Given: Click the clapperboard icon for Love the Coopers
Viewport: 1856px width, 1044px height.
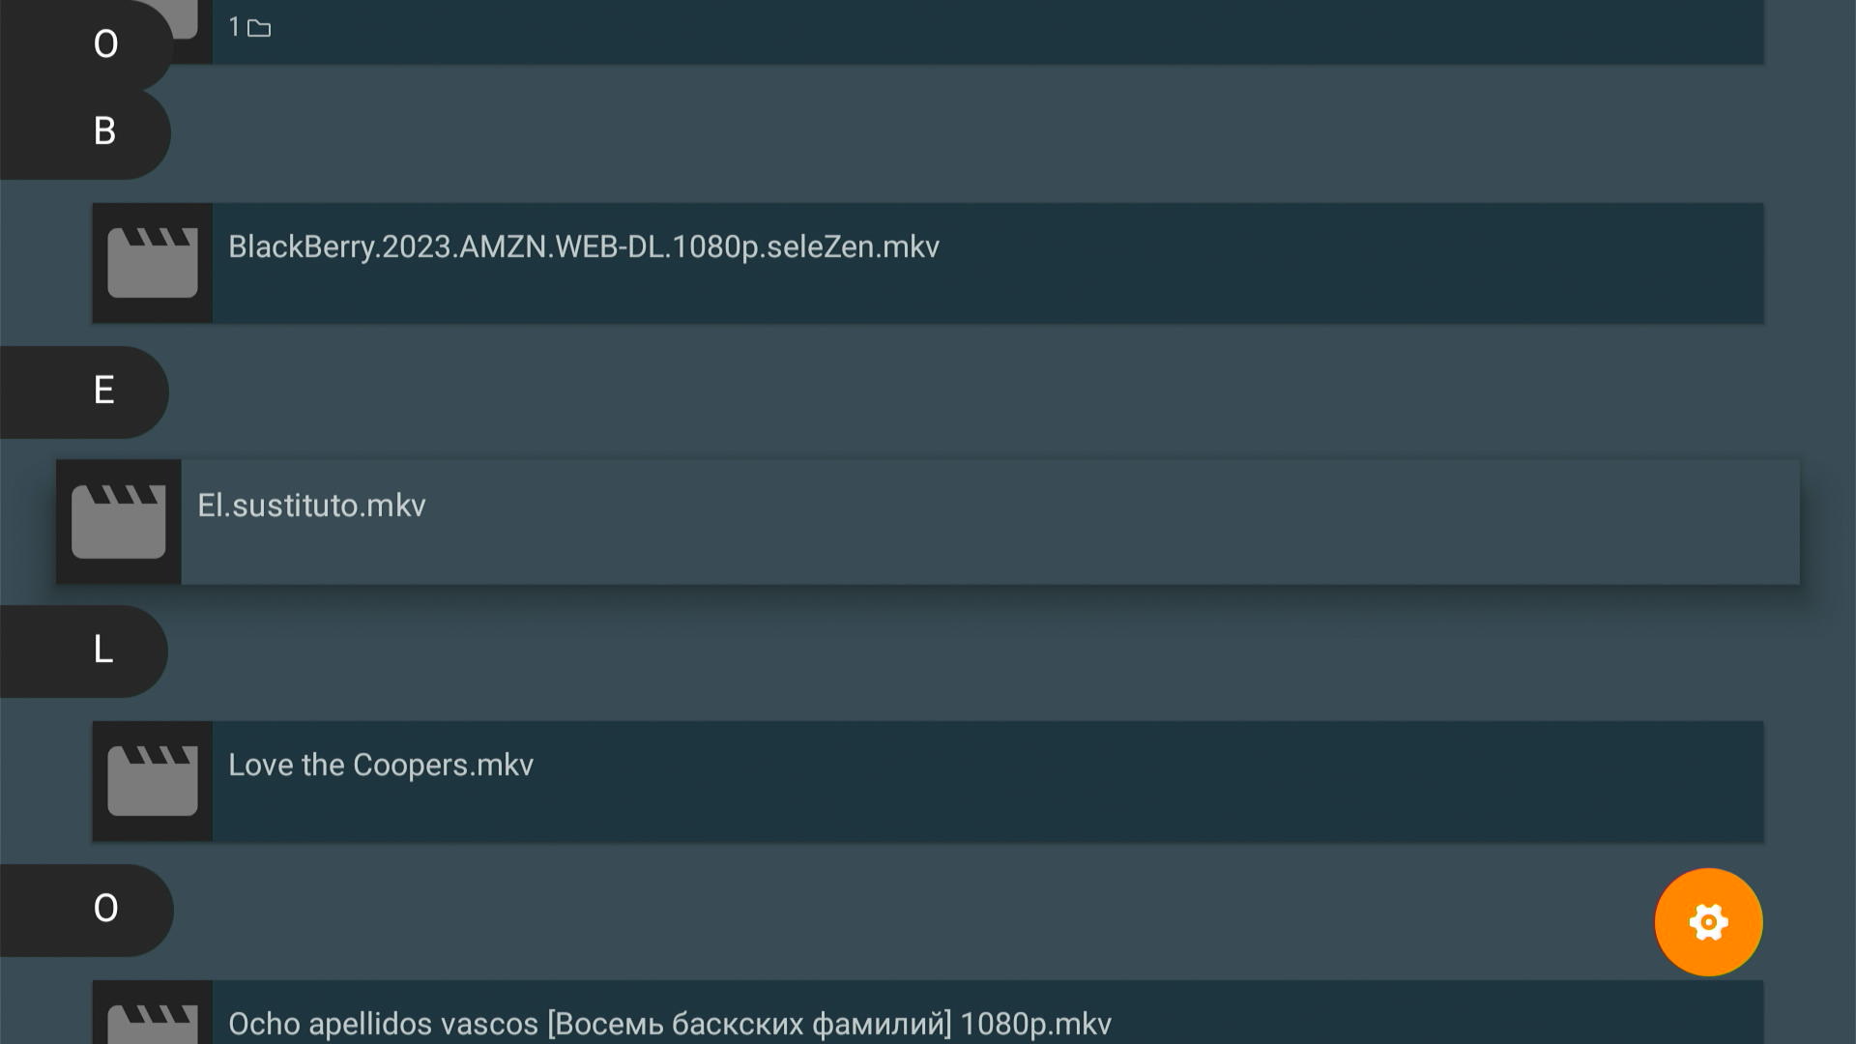Looking at the screenshot, I should pyautogui.click(x=153, y=781).
